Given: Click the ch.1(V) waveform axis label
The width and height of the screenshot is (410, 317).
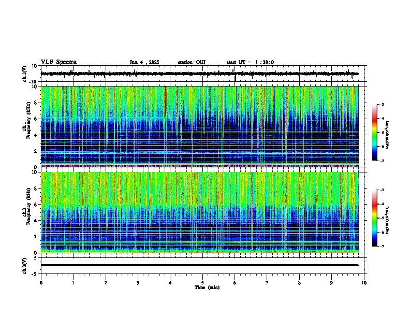Looking at the screenshot, I should (x=25, y=74).
